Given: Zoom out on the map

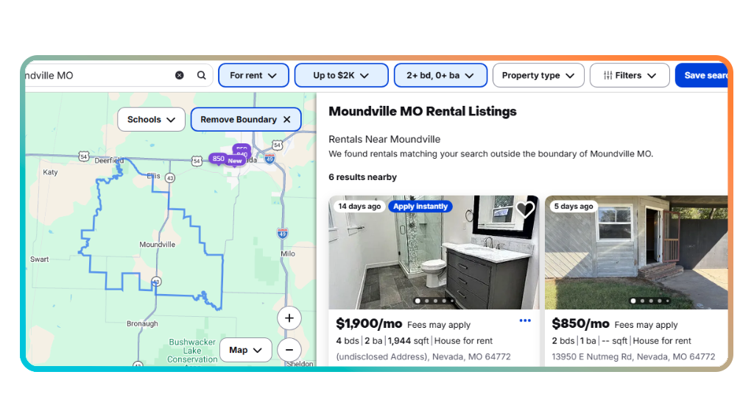Looking at the screenshot, I should (x=289, y=350).
